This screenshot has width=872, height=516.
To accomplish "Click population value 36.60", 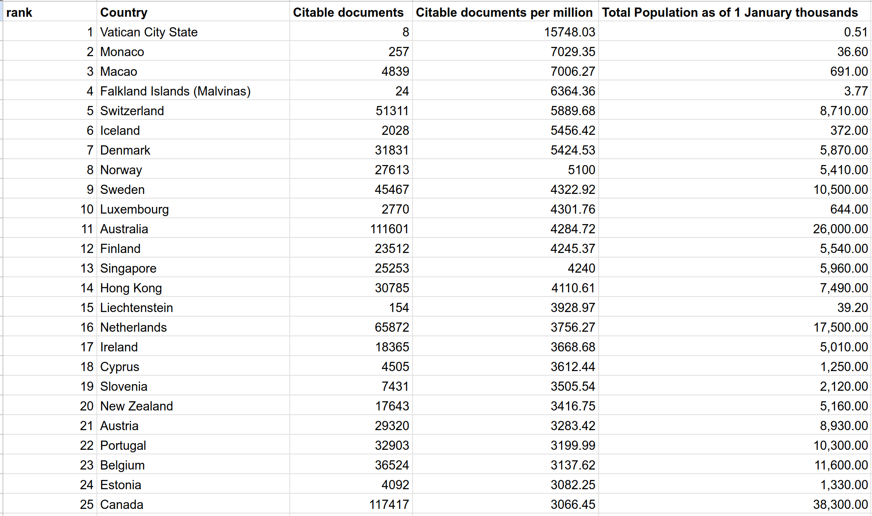I will click(x=735, y=51).
